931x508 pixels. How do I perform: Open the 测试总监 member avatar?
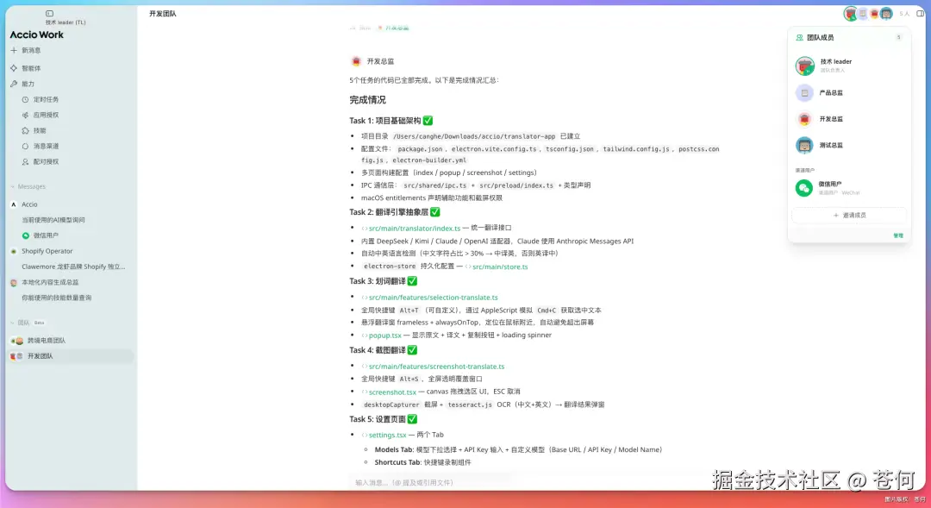(x=803, y=145)
